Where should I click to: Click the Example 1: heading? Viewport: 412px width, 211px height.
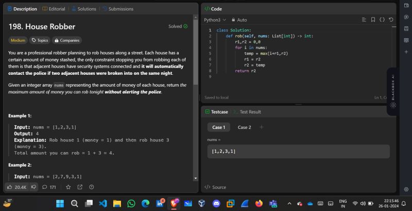[20, 116]
